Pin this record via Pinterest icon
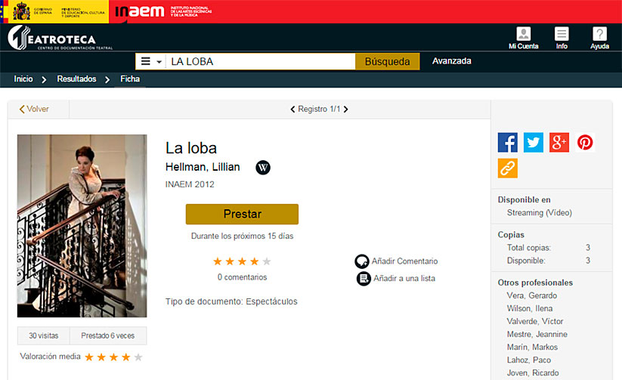This screenshot has width=622, height=380. (x=585, y=142)
